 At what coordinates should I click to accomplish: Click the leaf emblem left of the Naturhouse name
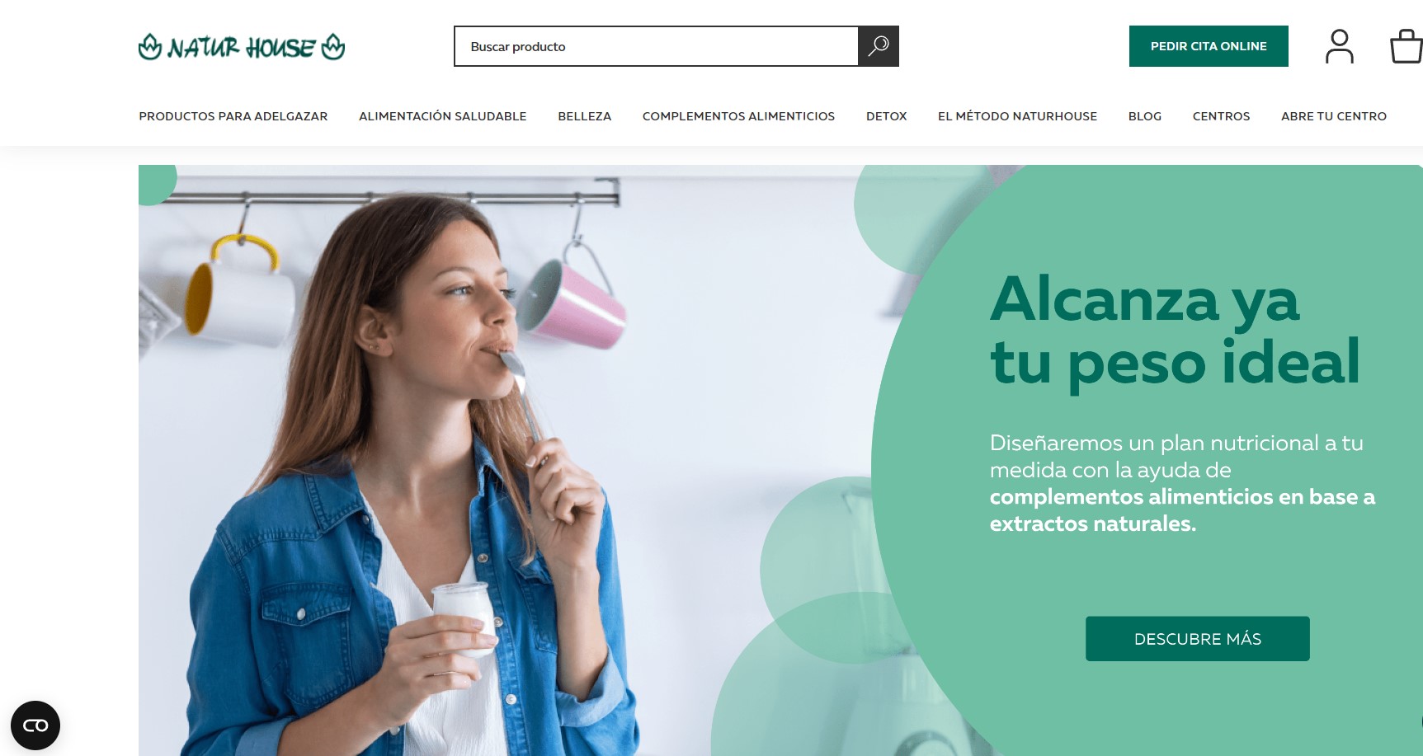pyautogui.click(x=150, y=47)
